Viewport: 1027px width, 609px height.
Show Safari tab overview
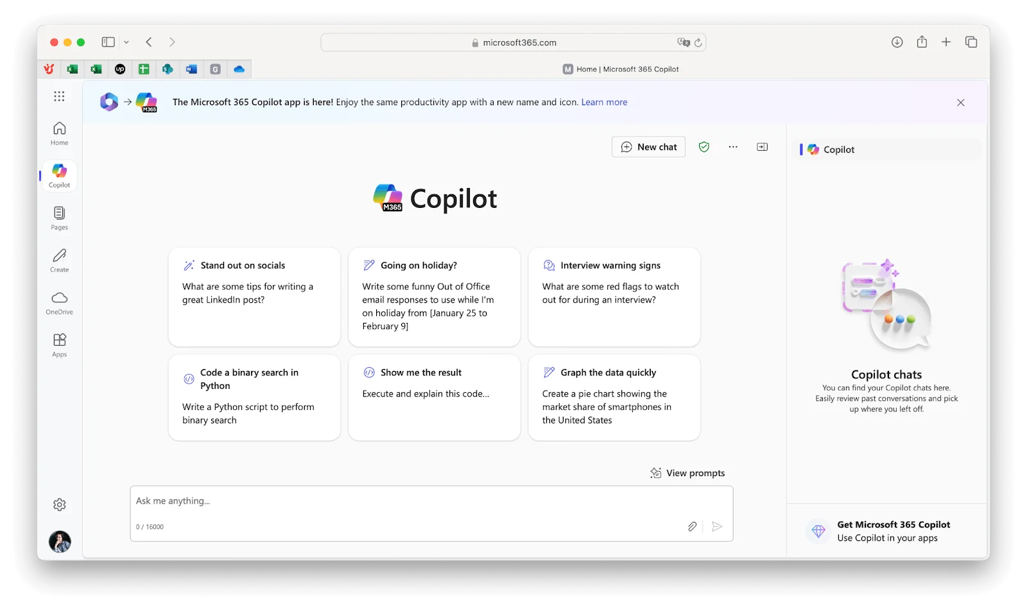pyautogui.click(x=971, y=42)
